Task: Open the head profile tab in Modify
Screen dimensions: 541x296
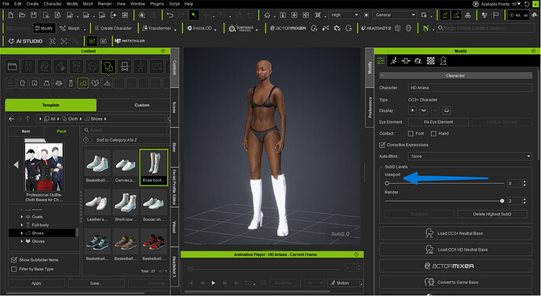Action: (x=444, y=61)
